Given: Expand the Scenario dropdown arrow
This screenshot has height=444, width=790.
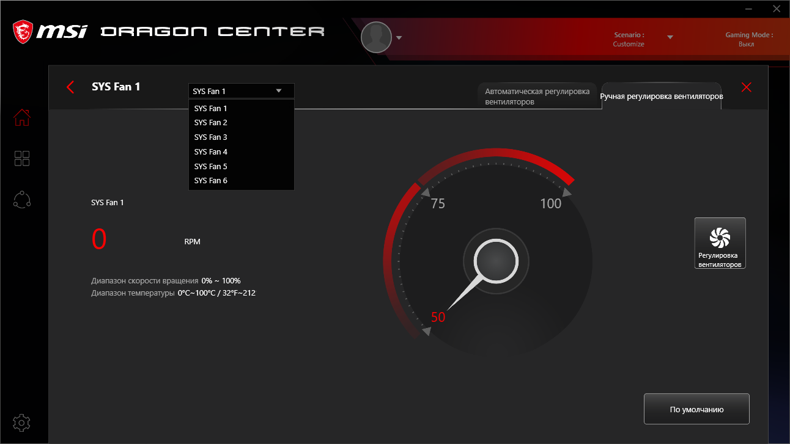Looking at the screenshot, I should [670, 37].
